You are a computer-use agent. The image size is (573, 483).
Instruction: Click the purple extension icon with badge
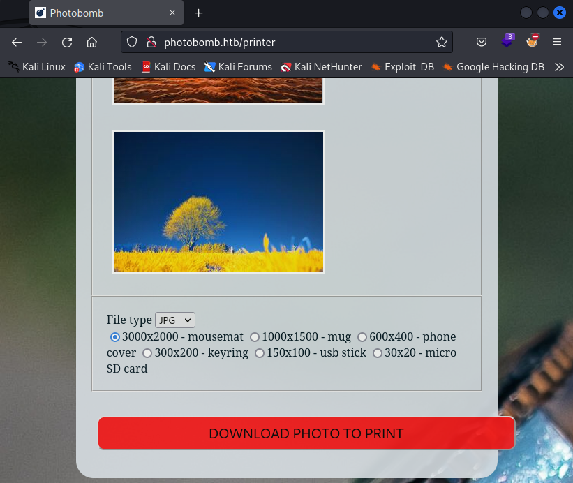click(x=507, y=41)
